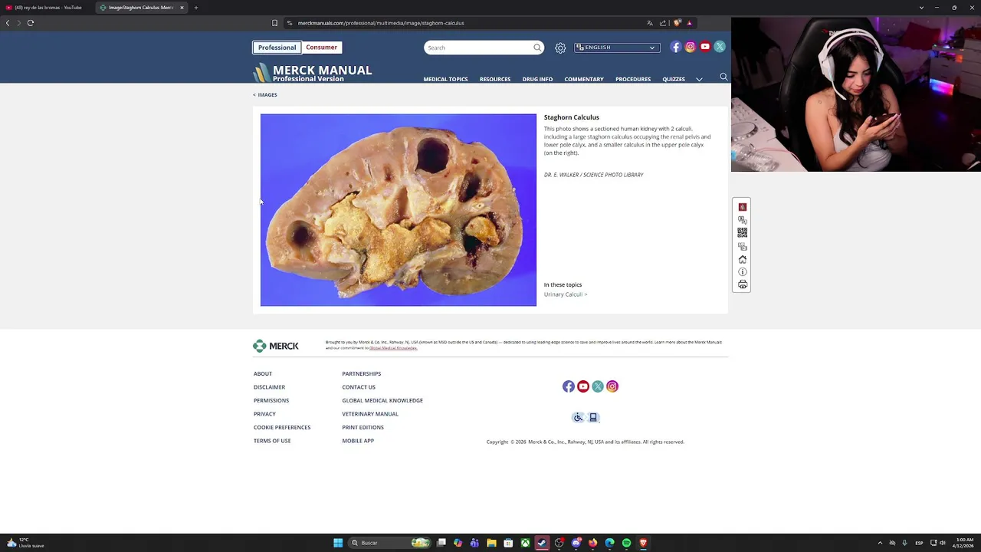Image resolution: width=981 pixels, height=552 pixels.
Task: Open Cookie Preferences footer link
Action: (x=282, y=428)
